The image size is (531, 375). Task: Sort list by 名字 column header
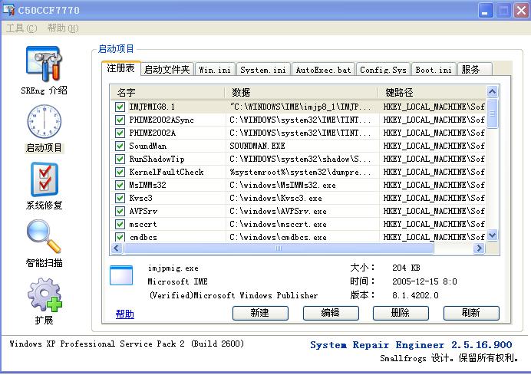pyautogui.click(x=169, y=92)
